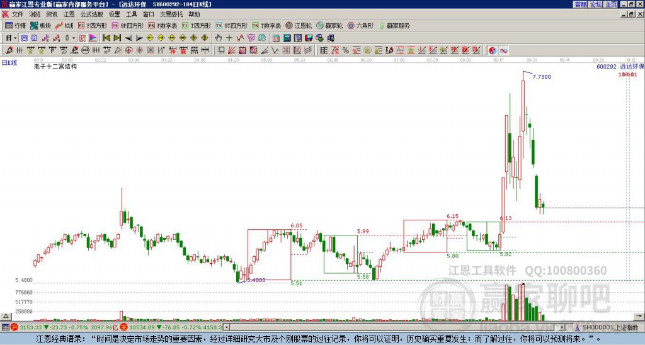
Task: Click the 主页 homepage button
Action: point(611,4)
